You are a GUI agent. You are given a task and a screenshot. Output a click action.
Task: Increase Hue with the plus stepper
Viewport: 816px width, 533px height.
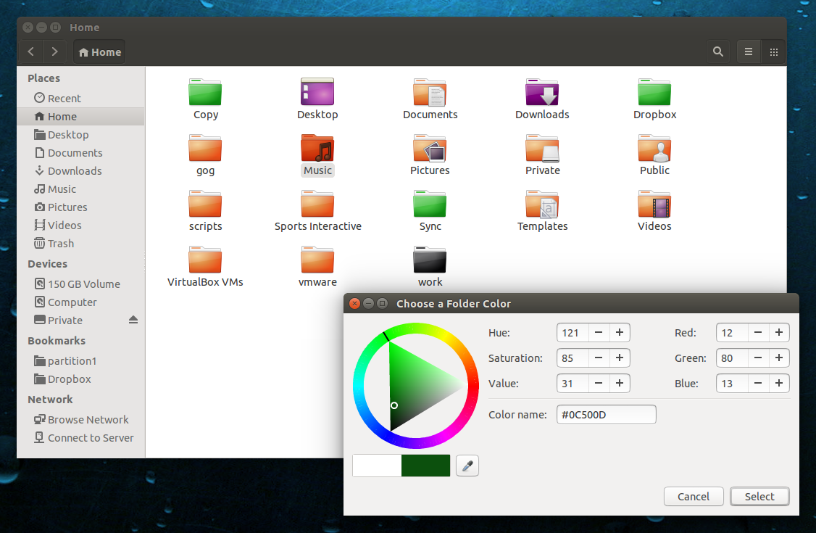pyautogui.click(x=620, y=332)
